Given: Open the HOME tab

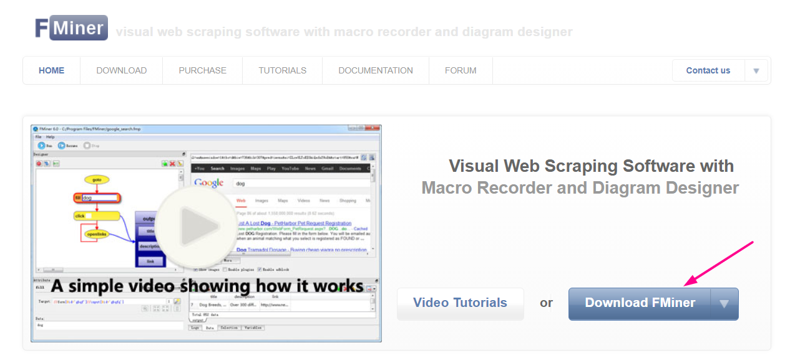Looking at the screenshot, I should 52,70.
